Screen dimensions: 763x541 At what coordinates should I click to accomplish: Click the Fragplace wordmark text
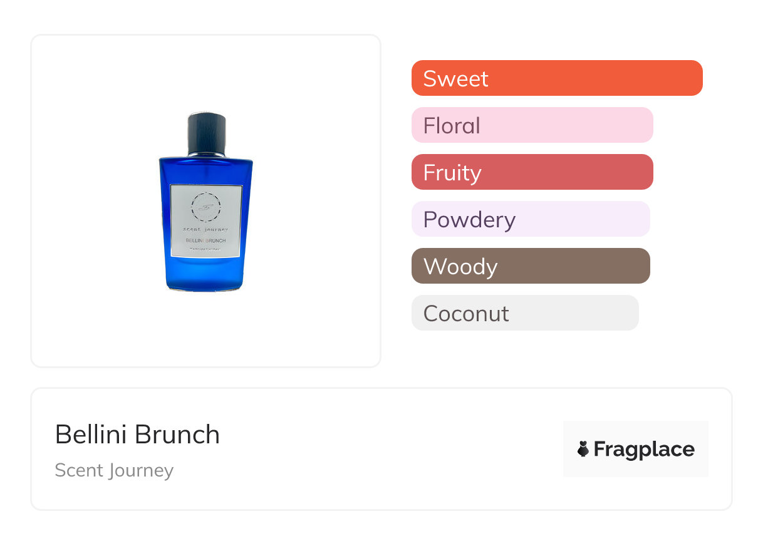click(x=644, y=449)
